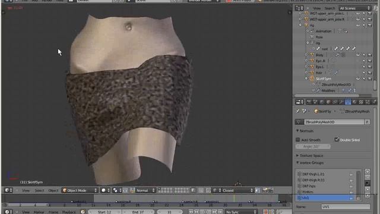Click the first bone icon right of root
The width and height of the screenshot is (380, 214).
point(336,49)
